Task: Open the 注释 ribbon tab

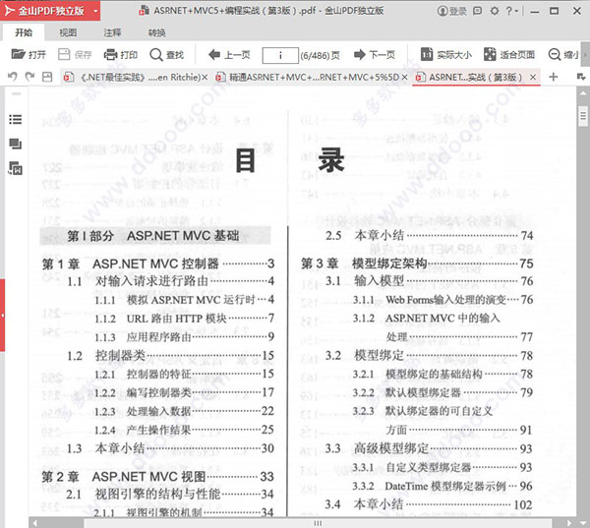Action: point(112,32)
